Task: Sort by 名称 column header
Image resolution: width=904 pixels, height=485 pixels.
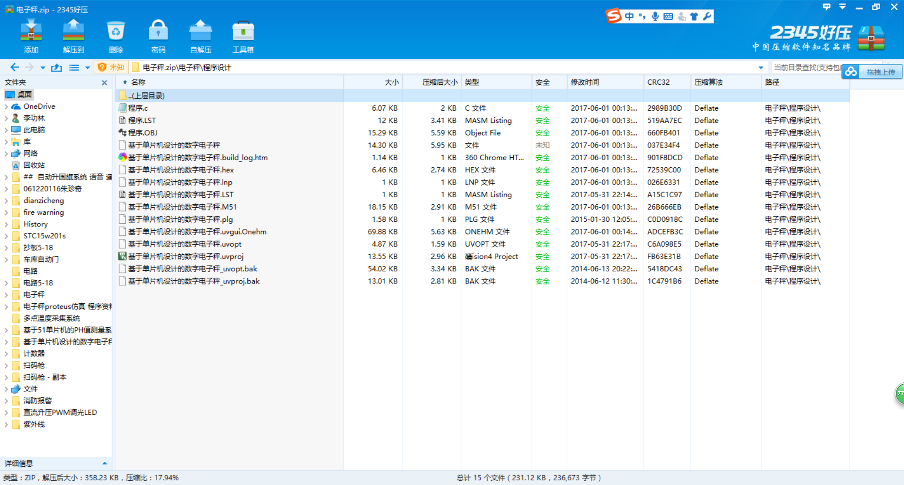Action: (229, 82)
